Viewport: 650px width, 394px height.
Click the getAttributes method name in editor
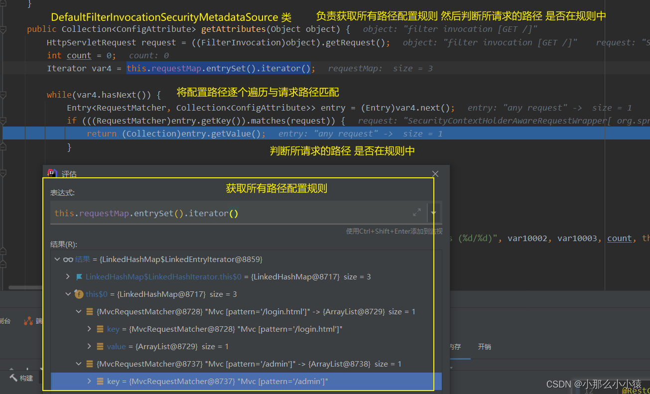(234, 29)
